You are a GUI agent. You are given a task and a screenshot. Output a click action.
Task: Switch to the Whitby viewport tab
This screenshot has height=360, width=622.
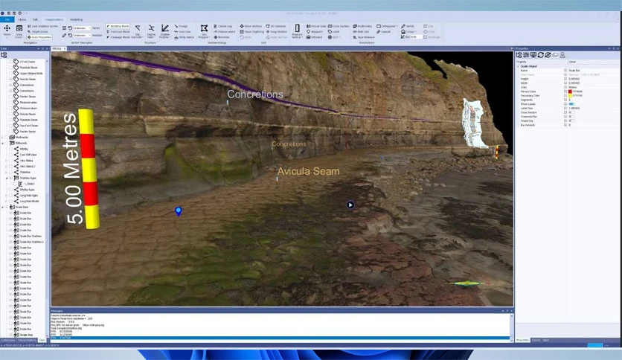point(57,48)
